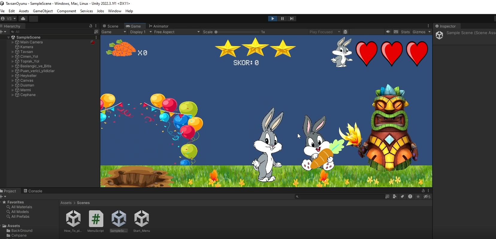Mute game audio in Game view
This screenshot has width=496, height=239.
(x=388, y=32)
